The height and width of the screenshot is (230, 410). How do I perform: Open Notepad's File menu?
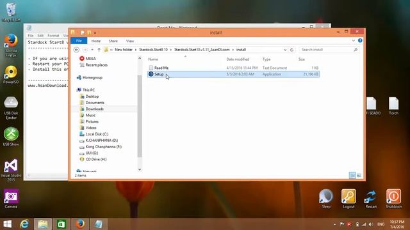pyautogui.click(x=31, y=36)
